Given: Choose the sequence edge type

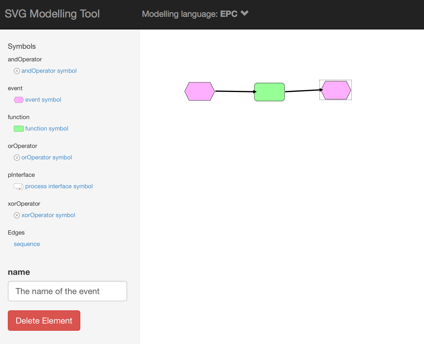Looking at the screenshot, I should [27, 244].
